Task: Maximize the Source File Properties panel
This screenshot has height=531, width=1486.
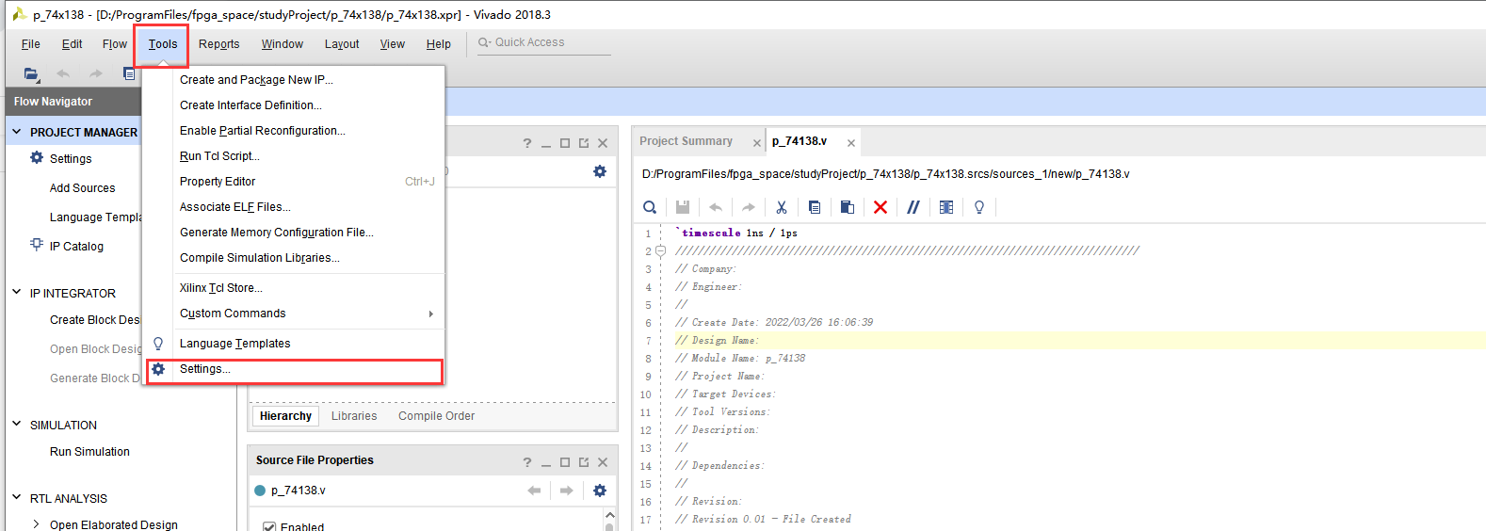Action: click(x=565, y=462)
